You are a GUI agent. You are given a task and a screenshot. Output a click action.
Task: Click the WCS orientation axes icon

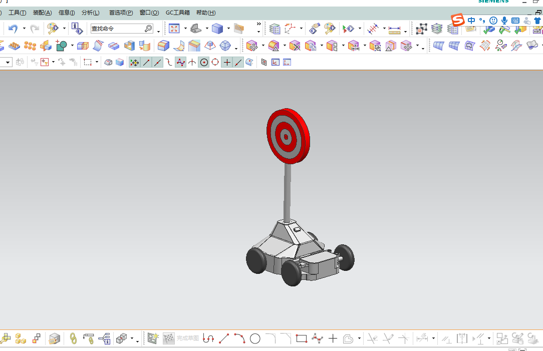290,29
